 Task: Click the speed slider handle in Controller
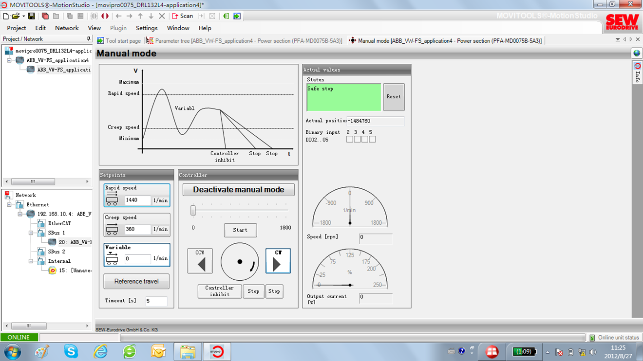193,210
